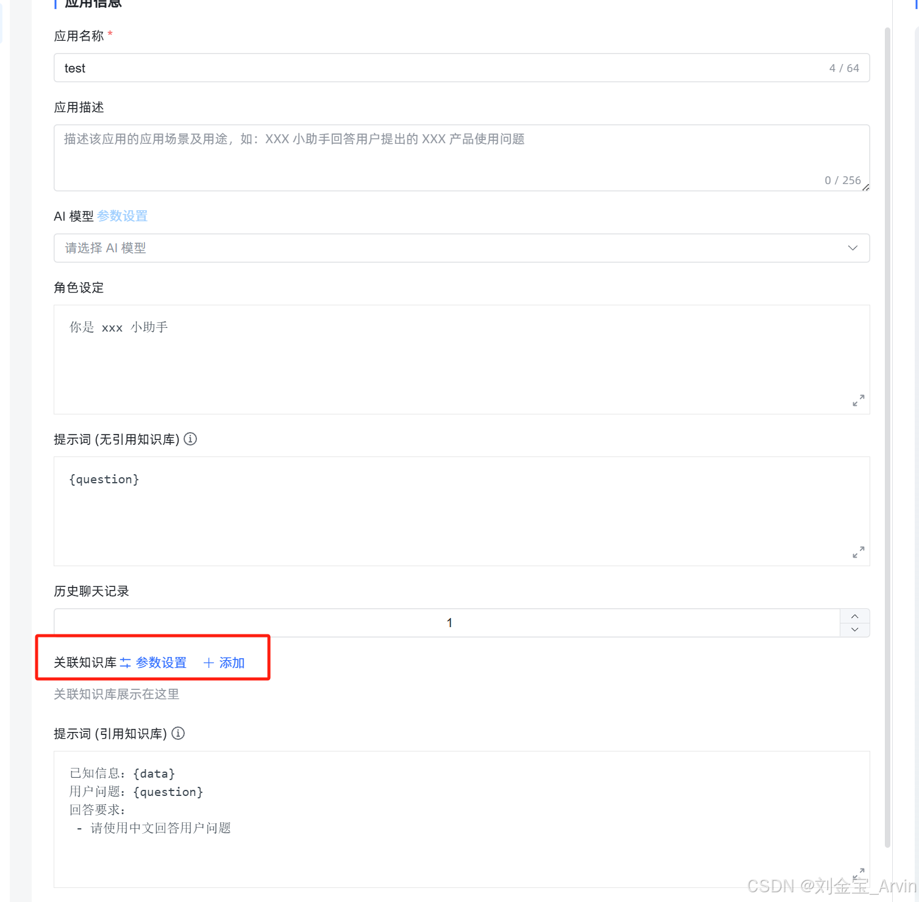Expand the {question} prompt editor

(859, 552)
